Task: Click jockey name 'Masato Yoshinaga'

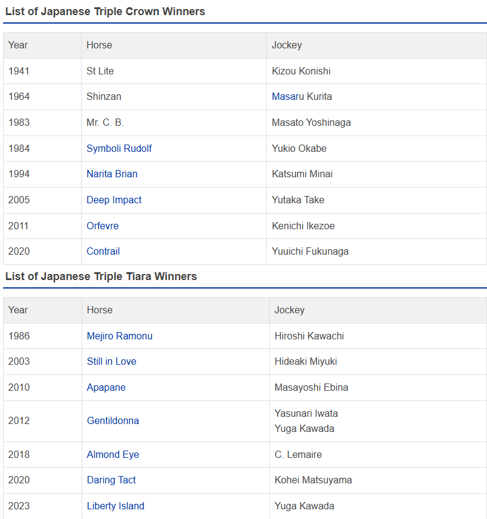Action: [311, 122]
